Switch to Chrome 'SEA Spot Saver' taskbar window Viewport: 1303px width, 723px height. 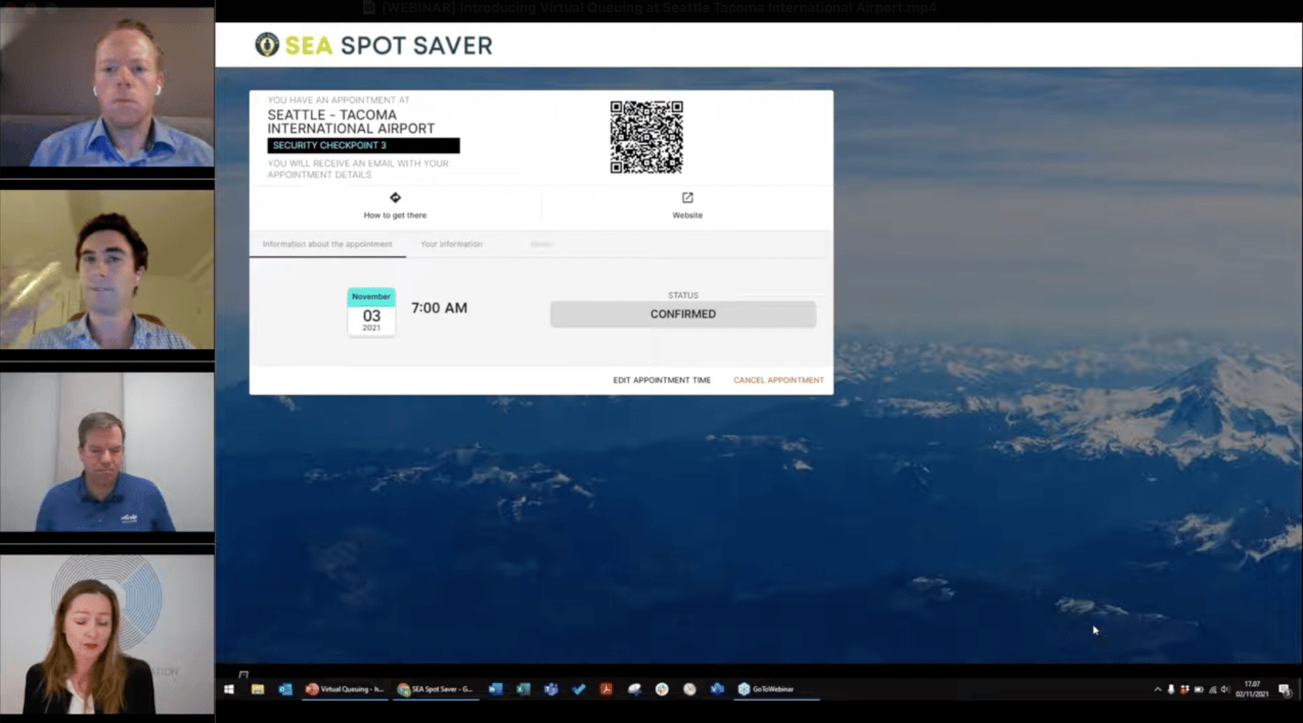pos(435,689)
